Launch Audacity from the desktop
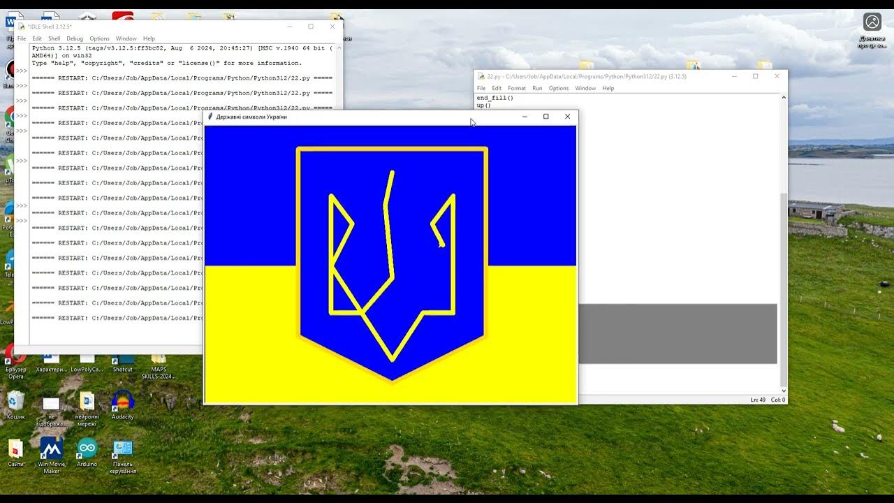This screenshot has width=894, height=503. 122,405
